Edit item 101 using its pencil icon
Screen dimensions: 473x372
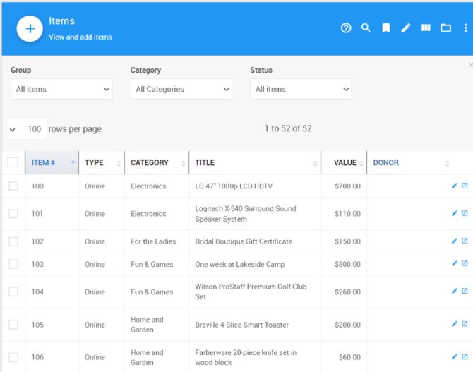click(455, 213)
